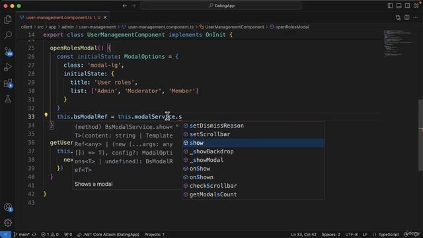
Task: Click the 'main*' git branch status
Action: [x=22, y=235]
